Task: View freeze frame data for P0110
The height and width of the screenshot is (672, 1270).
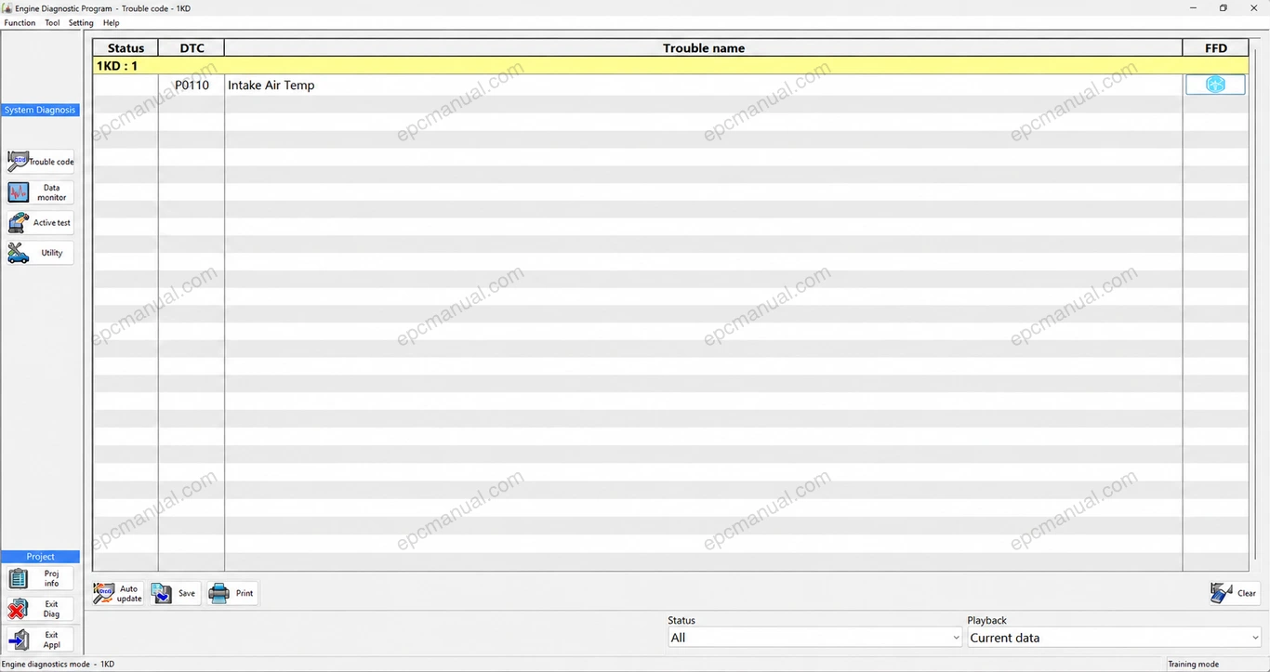Action: point(1215,85)
